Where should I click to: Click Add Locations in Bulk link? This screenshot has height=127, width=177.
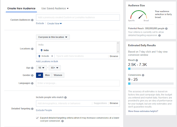click(47, 62)
